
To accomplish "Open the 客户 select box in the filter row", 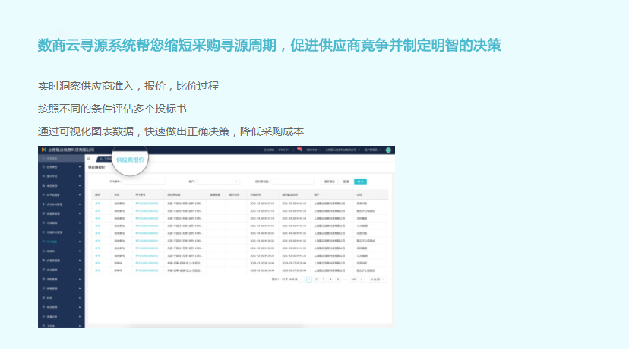I will pyautogui.click(x=218, y=182).
